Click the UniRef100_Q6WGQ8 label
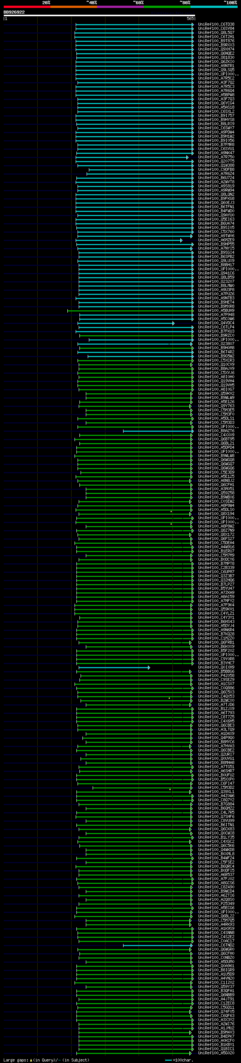241x1063 pixels. (x=216, y=460)
